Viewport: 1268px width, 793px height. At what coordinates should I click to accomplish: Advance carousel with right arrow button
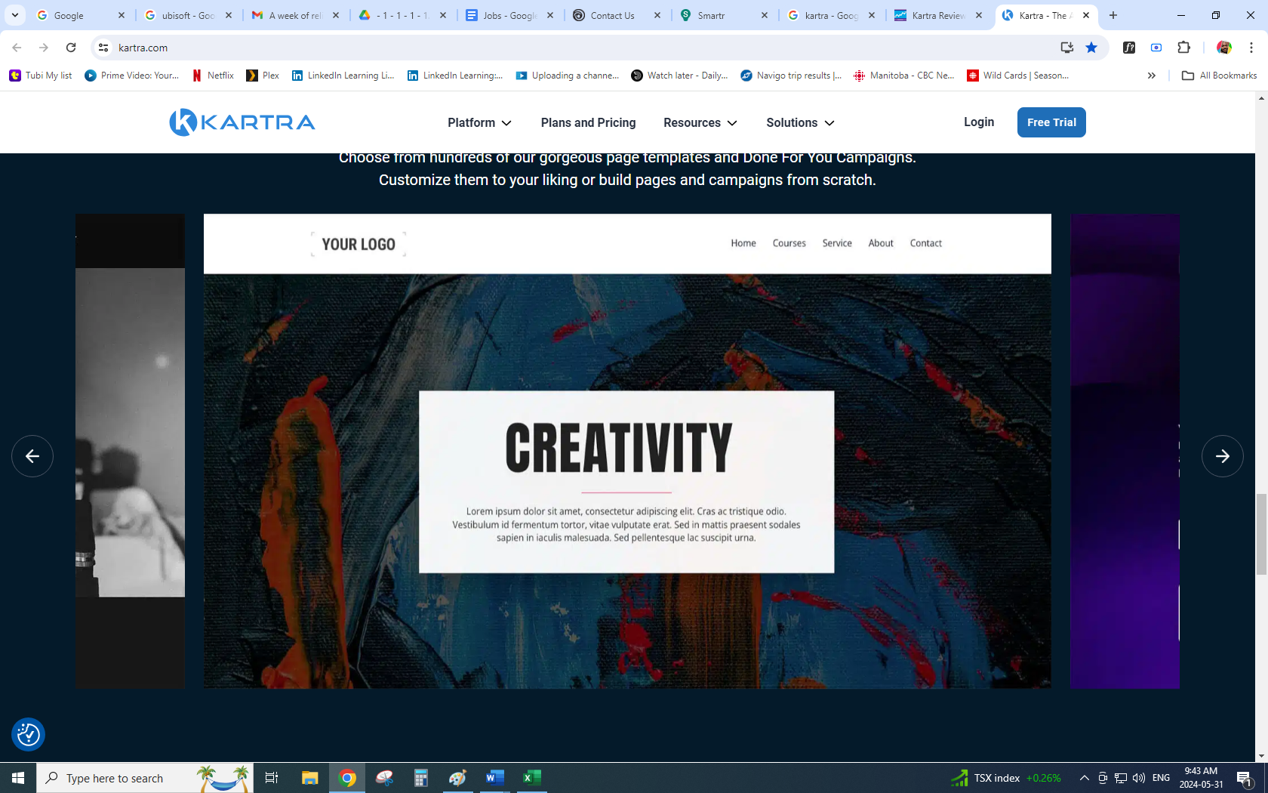point(1222,456)
